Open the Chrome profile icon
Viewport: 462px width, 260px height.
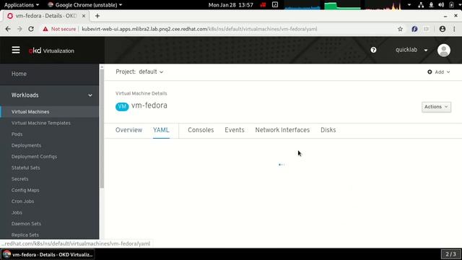point(443,29)
